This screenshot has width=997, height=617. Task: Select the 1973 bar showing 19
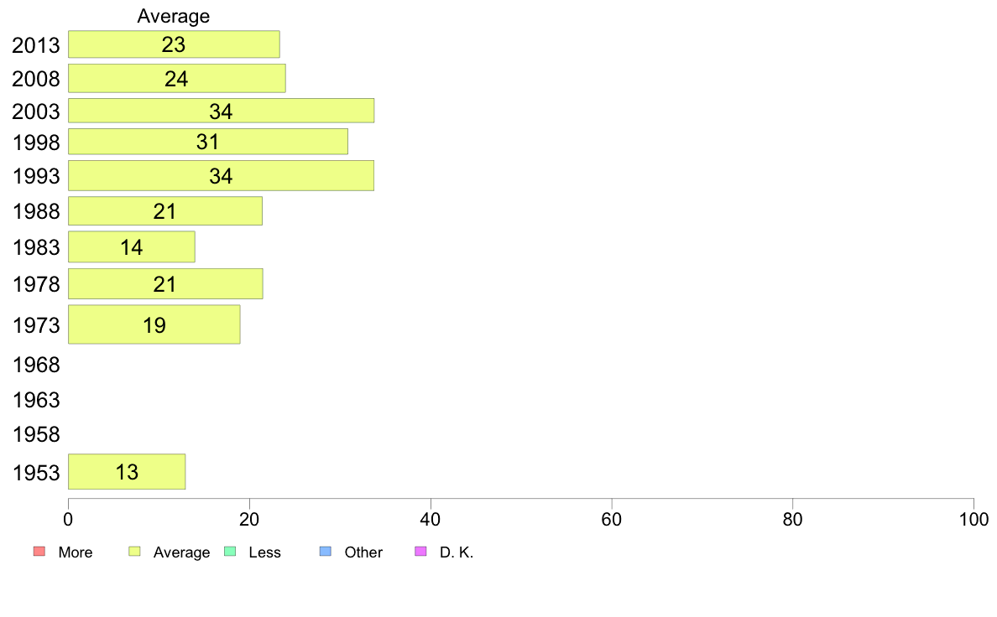pos(154,324)
